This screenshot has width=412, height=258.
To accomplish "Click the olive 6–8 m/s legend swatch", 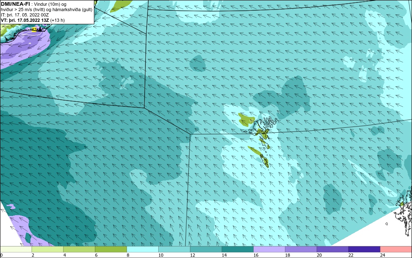I will coord(111,249).
